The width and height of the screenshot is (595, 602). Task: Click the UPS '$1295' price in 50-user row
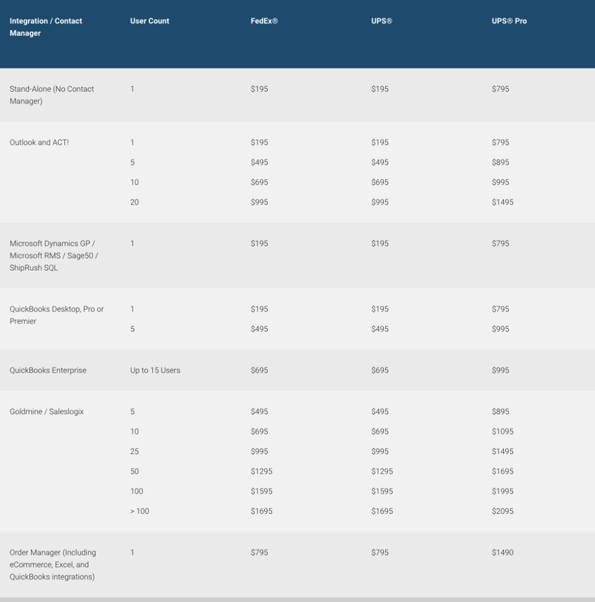(x=382, y=472)
